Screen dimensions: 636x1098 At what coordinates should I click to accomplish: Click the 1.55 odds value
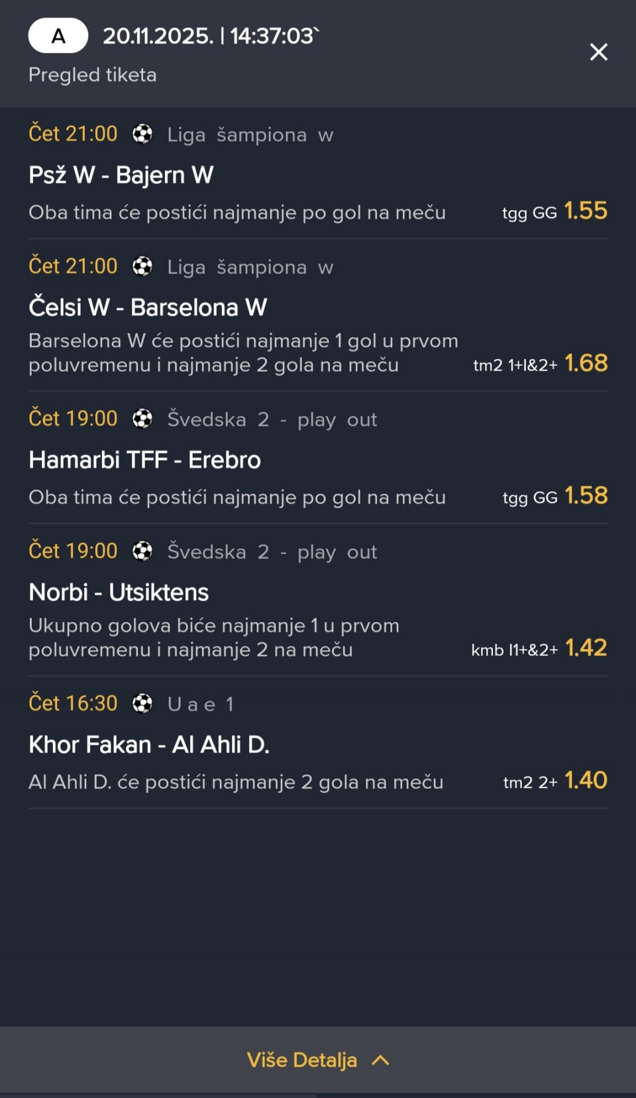pyautogui.click(x=586, y=211)
